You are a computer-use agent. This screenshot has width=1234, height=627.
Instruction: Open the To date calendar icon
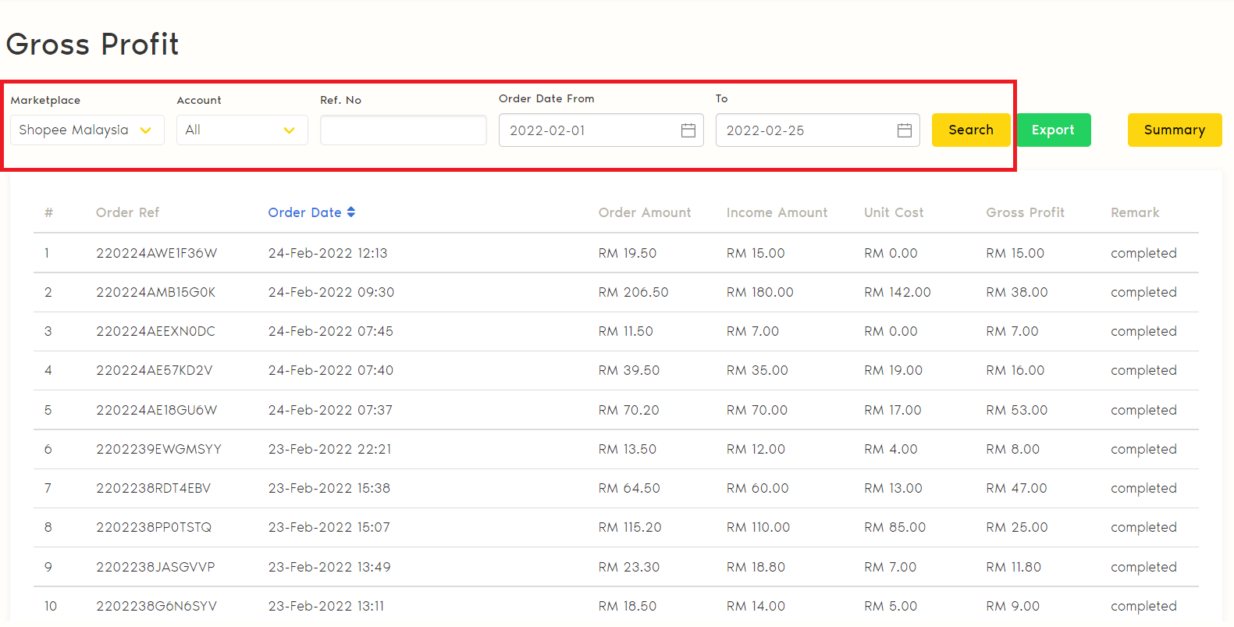[904, 130]
